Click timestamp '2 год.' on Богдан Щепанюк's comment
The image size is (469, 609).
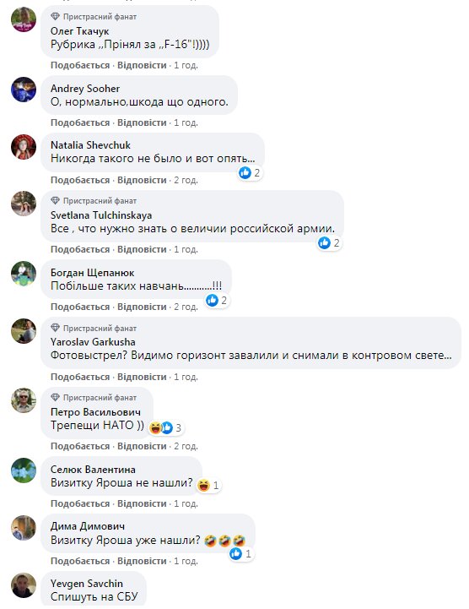coord(186,307)
